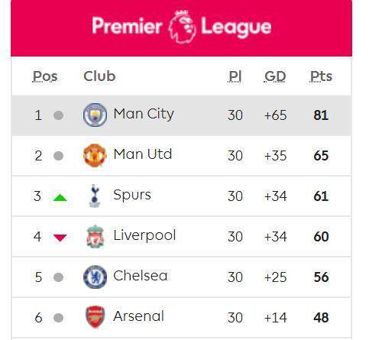Click the GD column header
Viewport: 369px width, 340px height.
tap(275, 76)
